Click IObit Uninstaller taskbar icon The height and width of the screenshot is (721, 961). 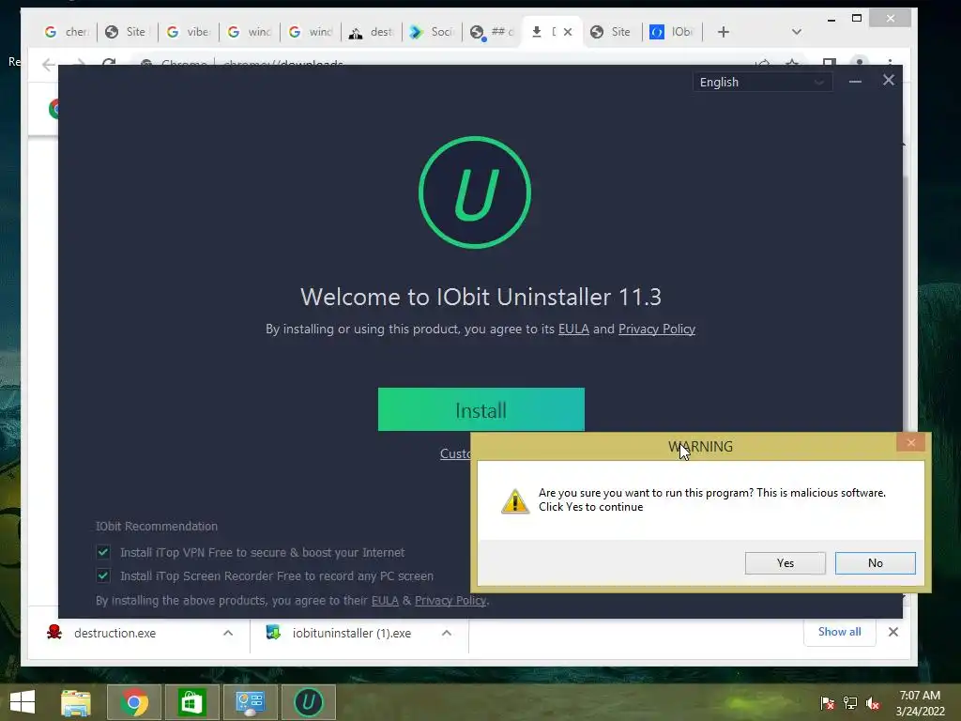(x=308, y=702)
